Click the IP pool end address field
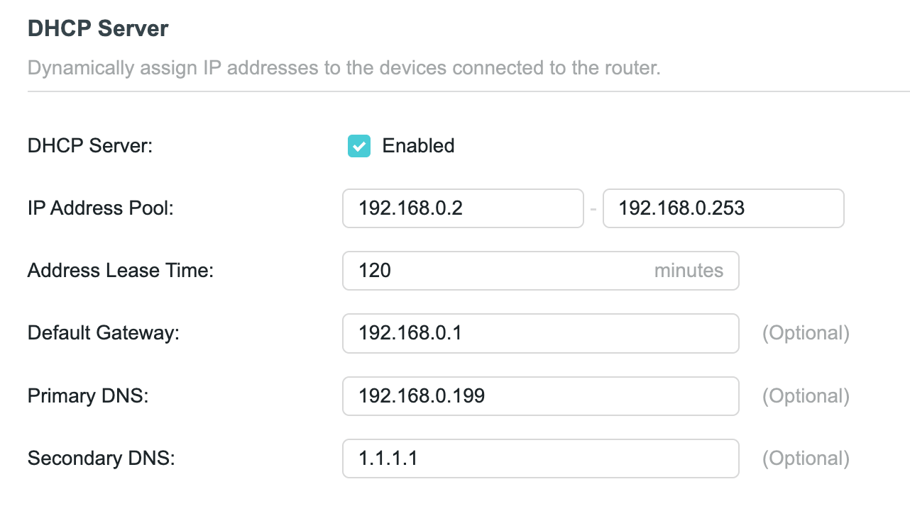 (x=723, y=208)
